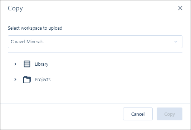191x130 pixels.
Task: Click empty footer area left of Cancel
Action: (61, 114)
